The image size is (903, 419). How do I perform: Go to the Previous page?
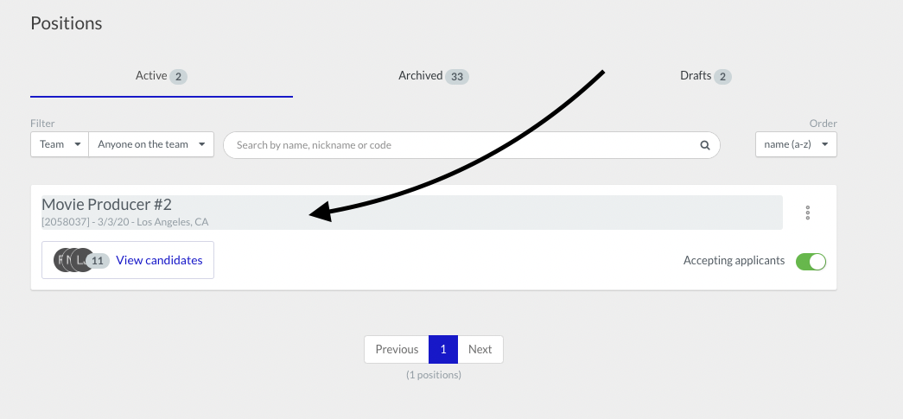[x=397, y=349]
